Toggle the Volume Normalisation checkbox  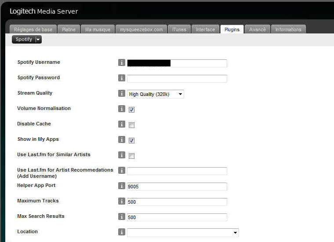[x=132, y=110]
